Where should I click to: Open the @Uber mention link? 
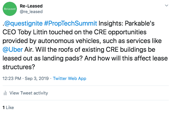click(13, 50)
